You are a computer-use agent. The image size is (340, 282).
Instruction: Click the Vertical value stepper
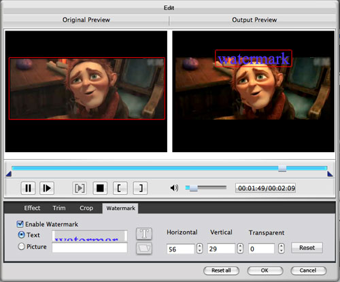pyautogui.click(x=240, y=248)
